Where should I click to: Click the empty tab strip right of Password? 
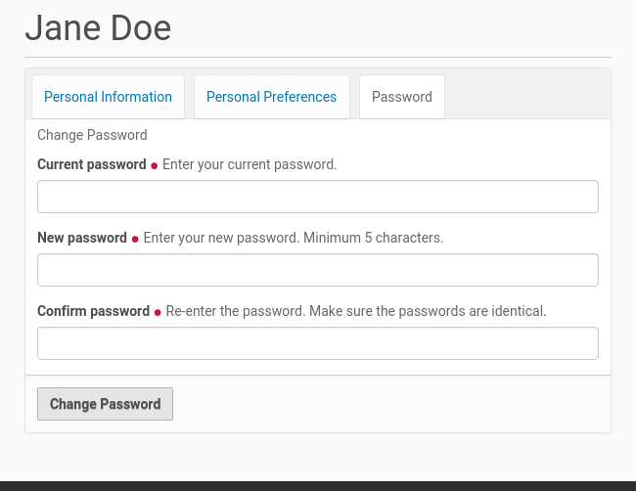click(x=528, y=95)
